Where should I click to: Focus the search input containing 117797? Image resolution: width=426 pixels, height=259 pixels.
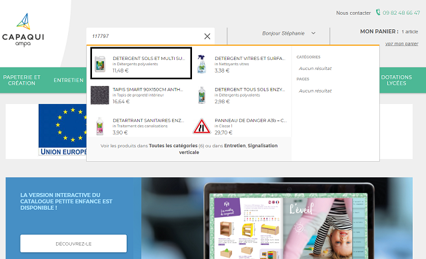147,36
